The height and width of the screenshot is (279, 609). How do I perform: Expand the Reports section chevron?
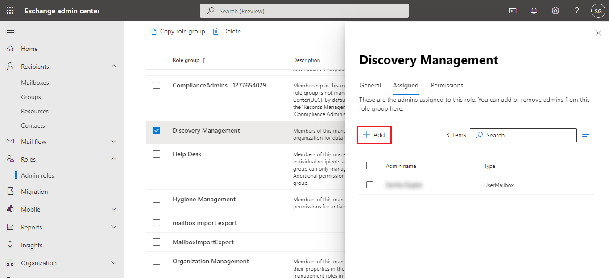(114, 227)
